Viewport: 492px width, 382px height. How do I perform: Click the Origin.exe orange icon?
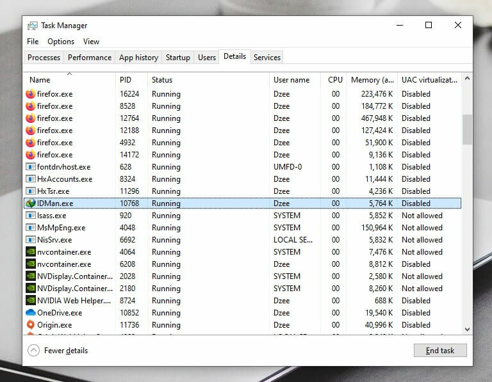[x=31, y=325]
